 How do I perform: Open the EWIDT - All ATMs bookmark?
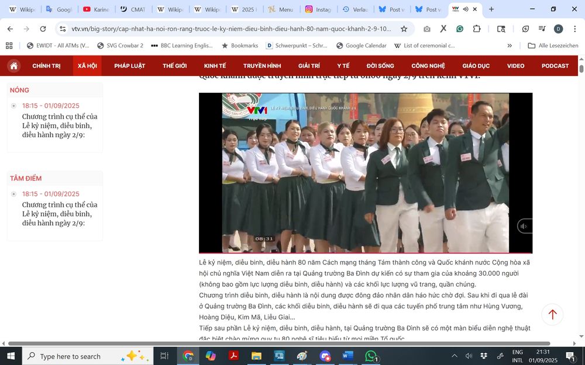click(x=58, y=46)
